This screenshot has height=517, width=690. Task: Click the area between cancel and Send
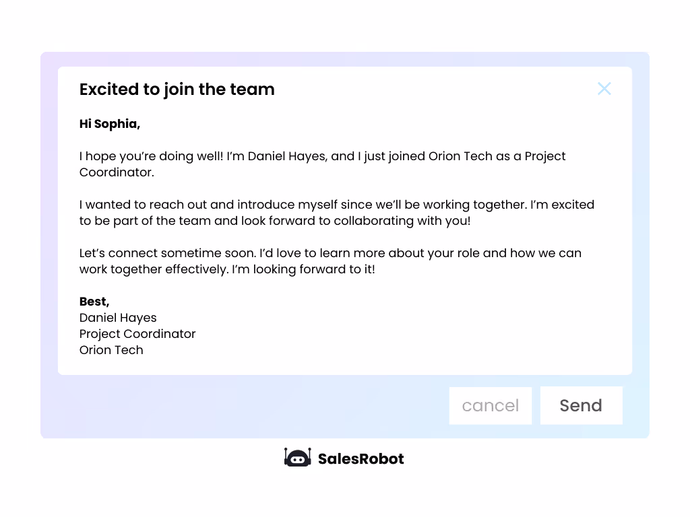click(x=536, y=405)
